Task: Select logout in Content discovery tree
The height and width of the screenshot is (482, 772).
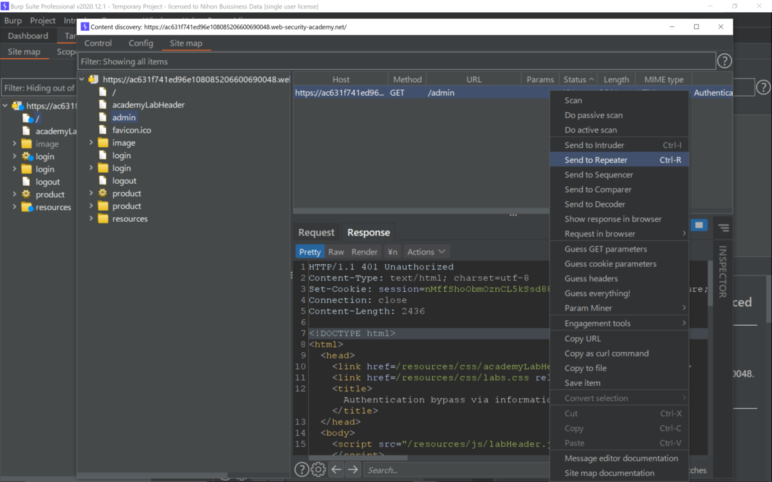Action: point(124,181)
